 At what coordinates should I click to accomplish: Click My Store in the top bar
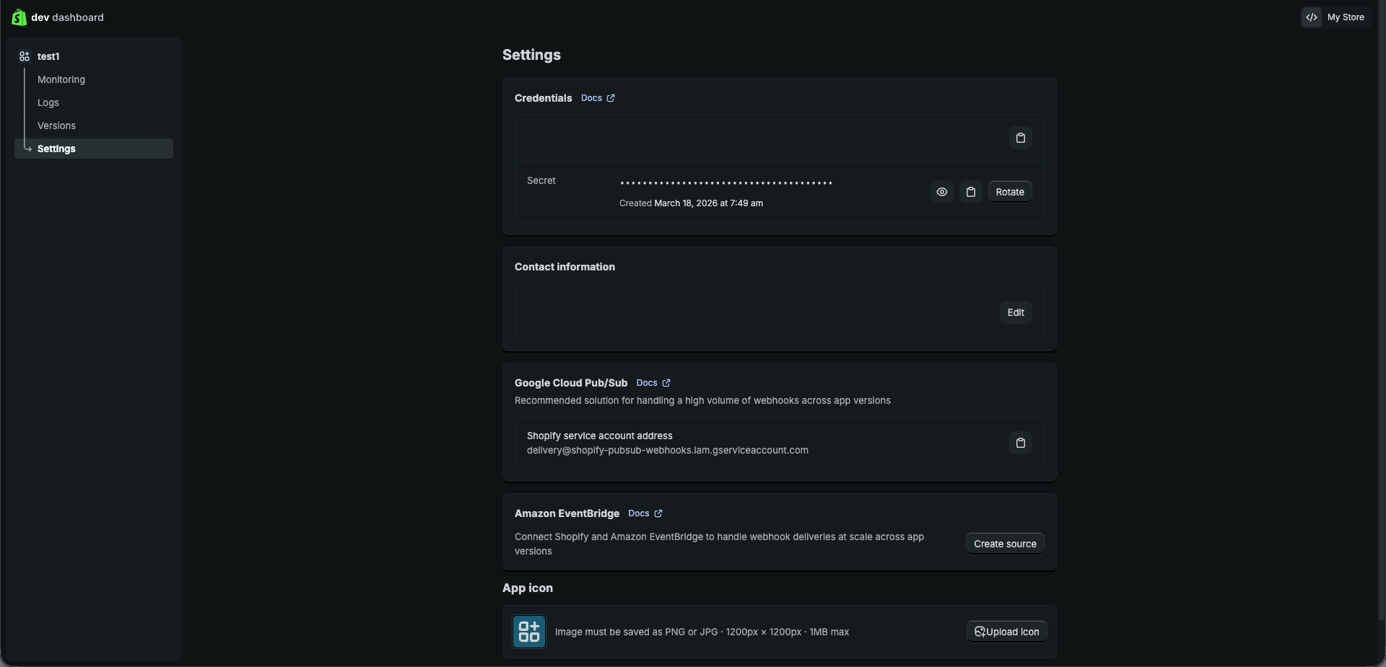(x=1347, y=17)
